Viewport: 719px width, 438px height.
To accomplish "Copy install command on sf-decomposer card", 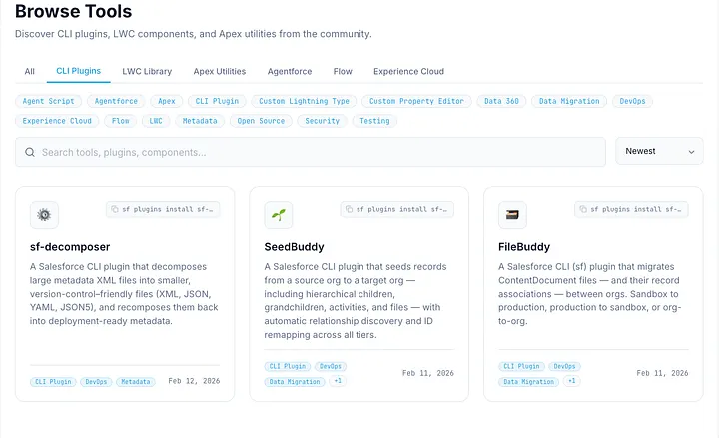I will pyautogui.click(x=163, y=209).
